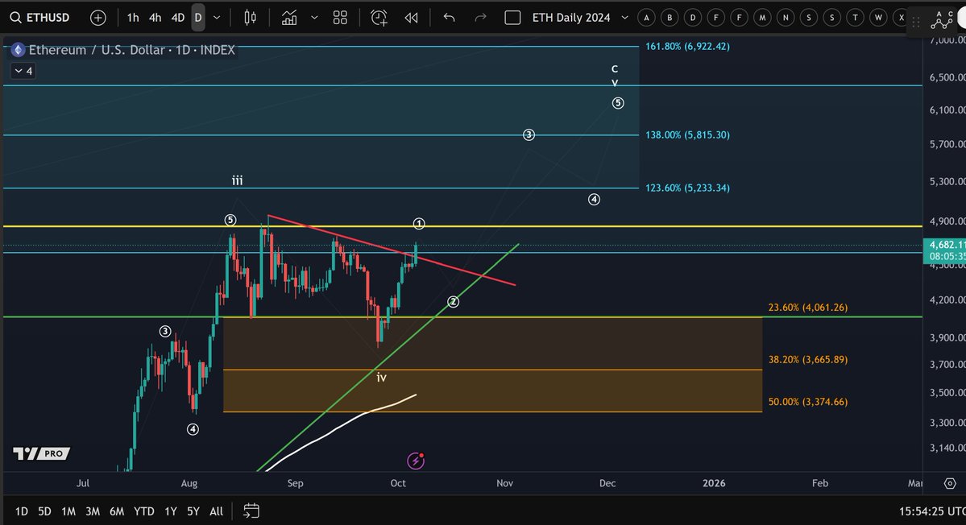Collapse the legend showing 4 indicators

click(x=23, y=71)
